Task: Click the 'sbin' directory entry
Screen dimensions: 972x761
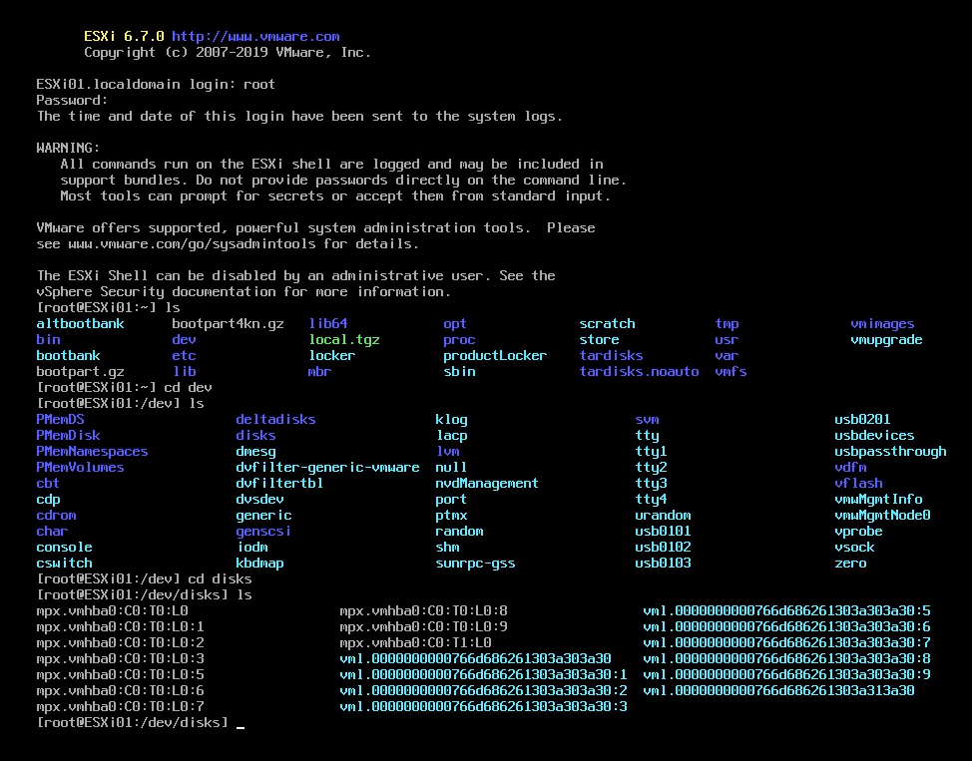Action: tap(459, 372)
